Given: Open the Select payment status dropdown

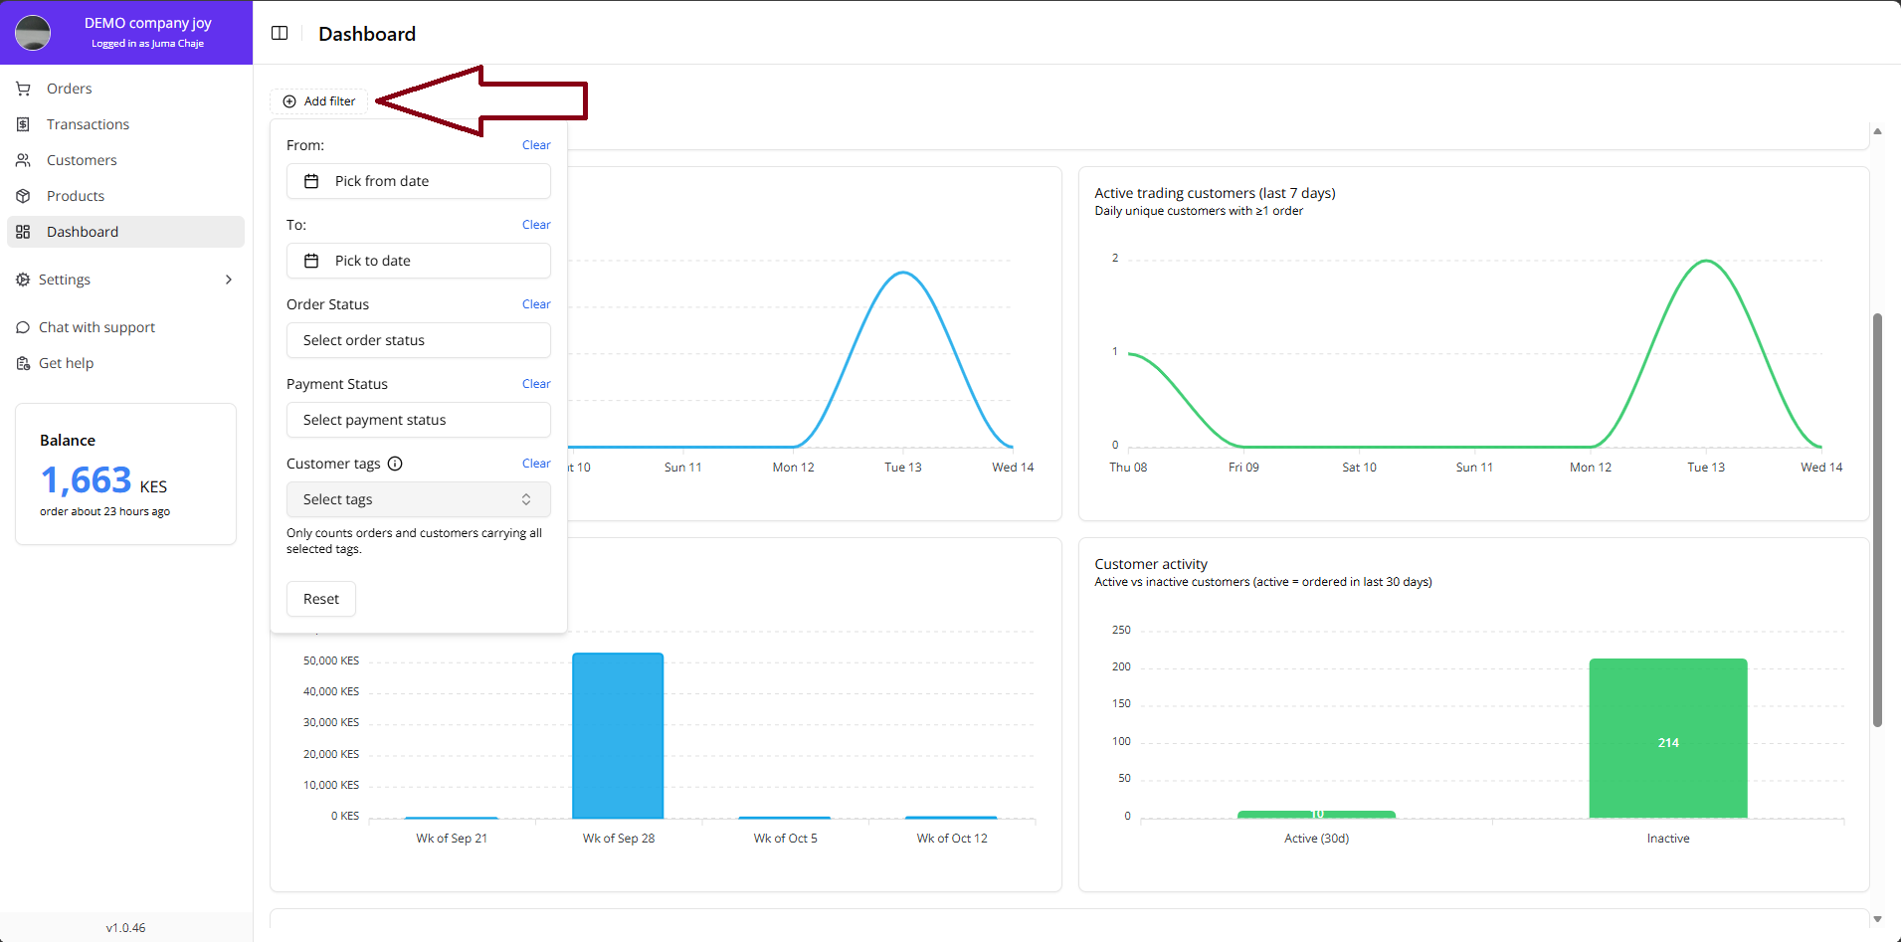Looking at the screenshot, I should coord(419,420).
